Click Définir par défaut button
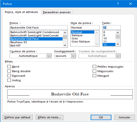This screenshot has height=122, width=137. click(x=17, y=117)
